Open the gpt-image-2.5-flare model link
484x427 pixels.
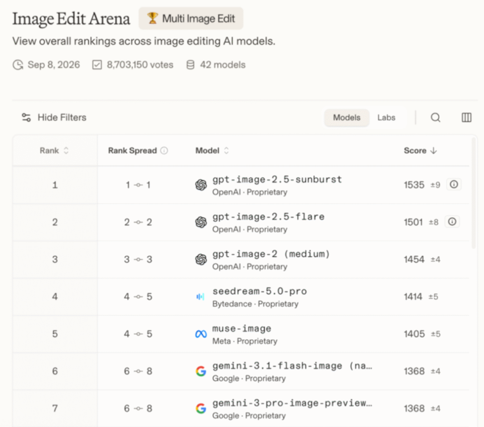268,217
